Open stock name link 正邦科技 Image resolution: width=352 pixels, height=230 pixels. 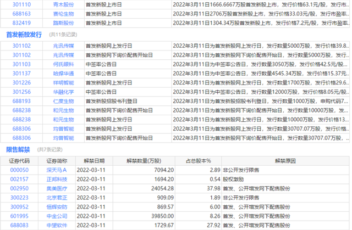(x=57, y=179)
